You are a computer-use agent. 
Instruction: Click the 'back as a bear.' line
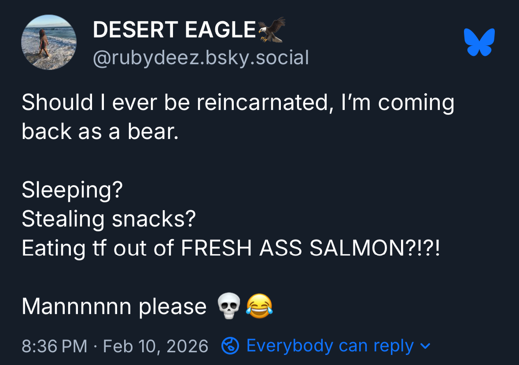coord(100,131)
